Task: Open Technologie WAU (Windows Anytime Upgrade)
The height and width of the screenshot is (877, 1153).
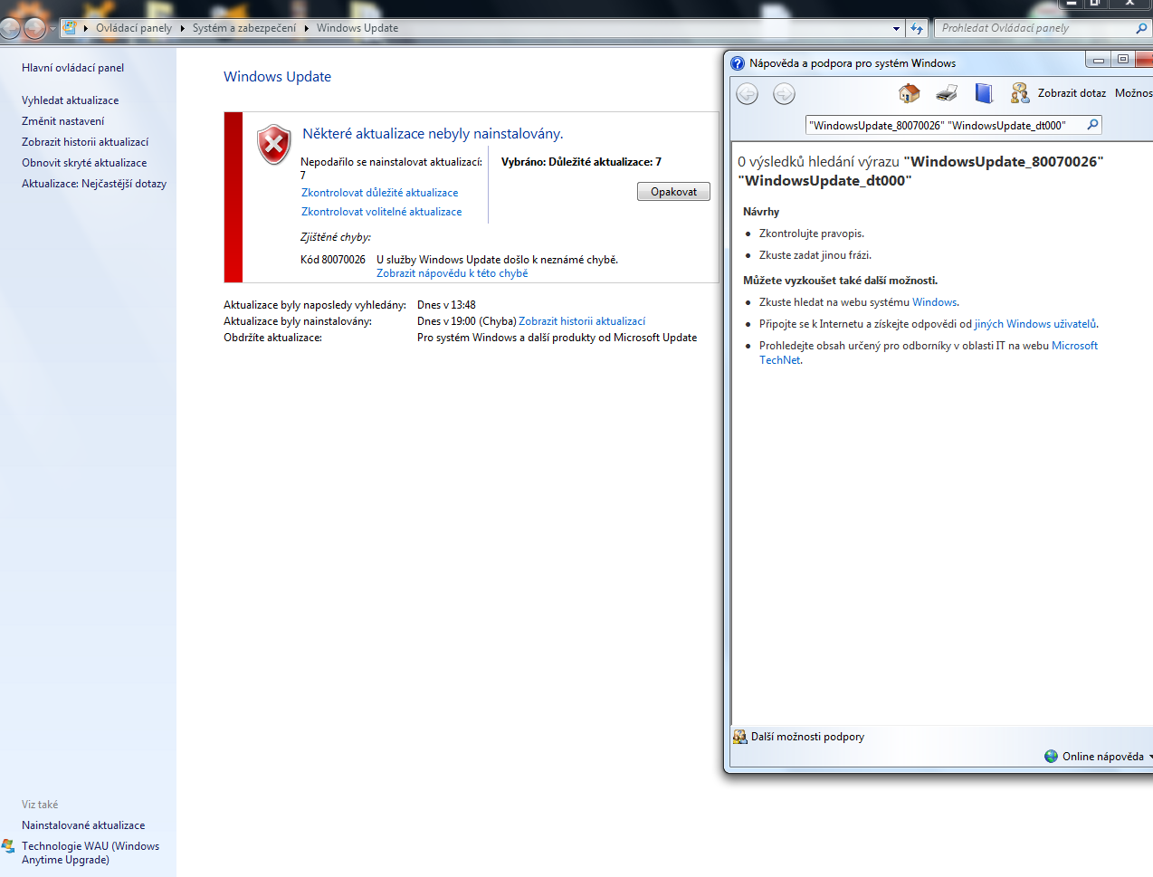Action: (91, 853)
